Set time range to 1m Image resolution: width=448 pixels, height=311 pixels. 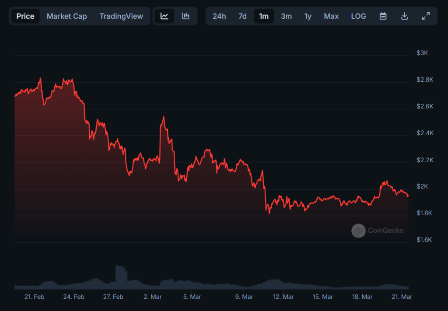point(264,16)
